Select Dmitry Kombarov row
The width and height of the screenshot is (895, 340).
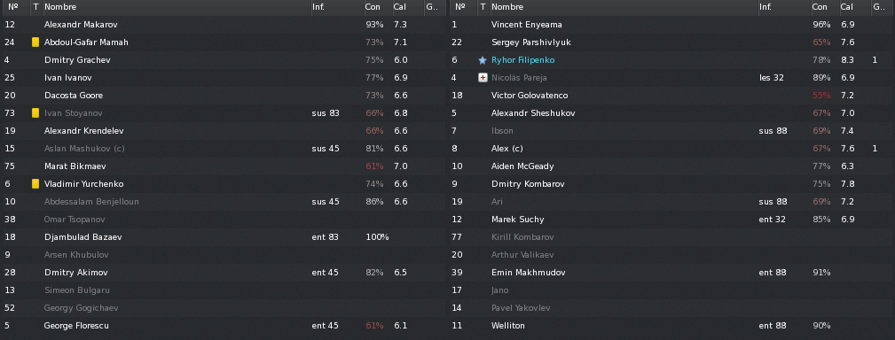point(671,183)
